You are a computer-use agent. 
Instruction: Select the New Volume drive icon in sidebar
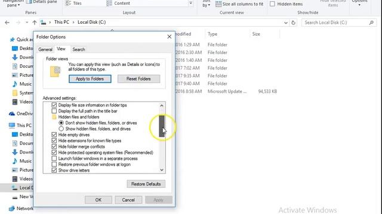(15, 197)
